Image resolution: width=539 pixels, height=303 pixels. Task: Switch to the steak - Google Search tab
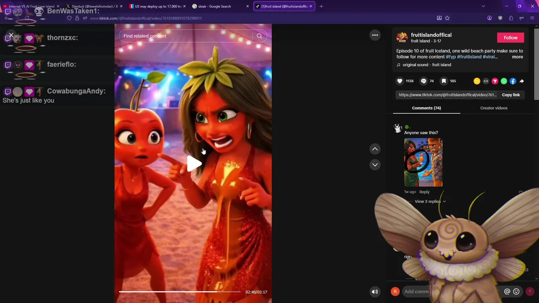tap(220, 6)
